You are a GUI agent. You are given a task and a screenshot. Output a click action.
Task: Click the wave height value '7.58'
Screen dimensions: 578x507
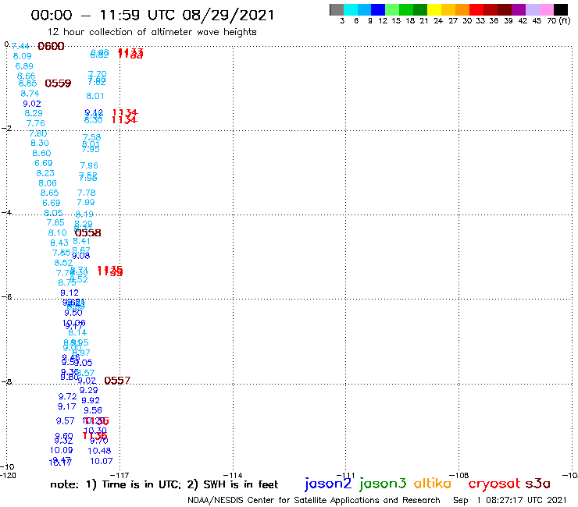point(92,137)
